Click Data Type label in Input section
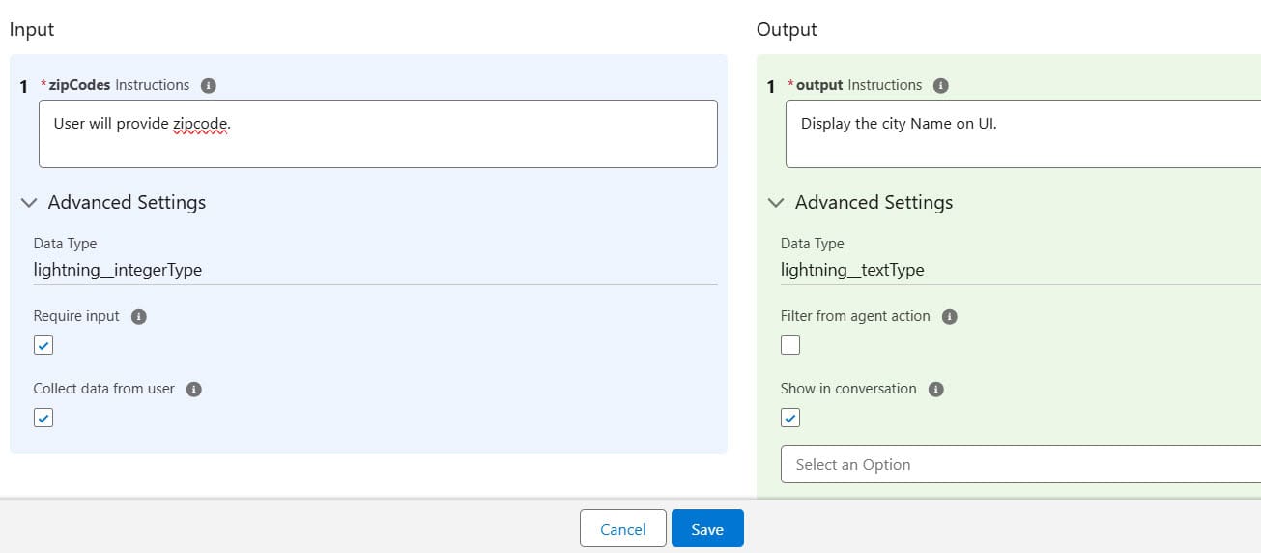The width and height of the screenshot is (1261, 553). tap(65, 244)
